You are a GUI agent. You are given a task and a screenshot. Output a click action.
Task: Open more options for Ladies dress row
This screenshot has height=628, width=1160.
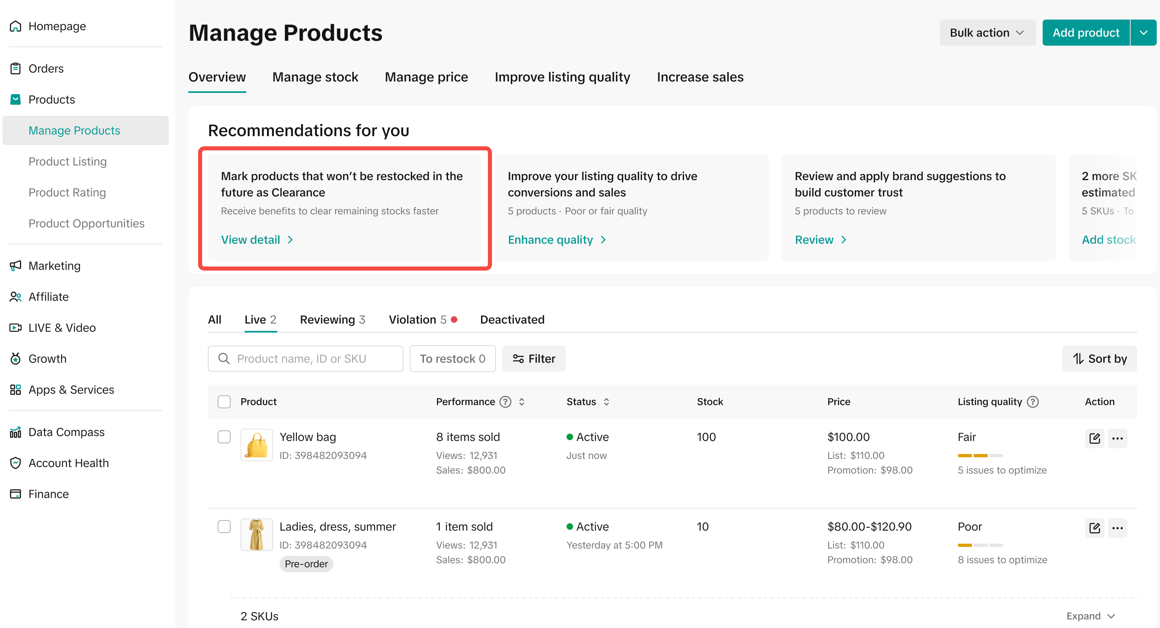coord(1117,528)
